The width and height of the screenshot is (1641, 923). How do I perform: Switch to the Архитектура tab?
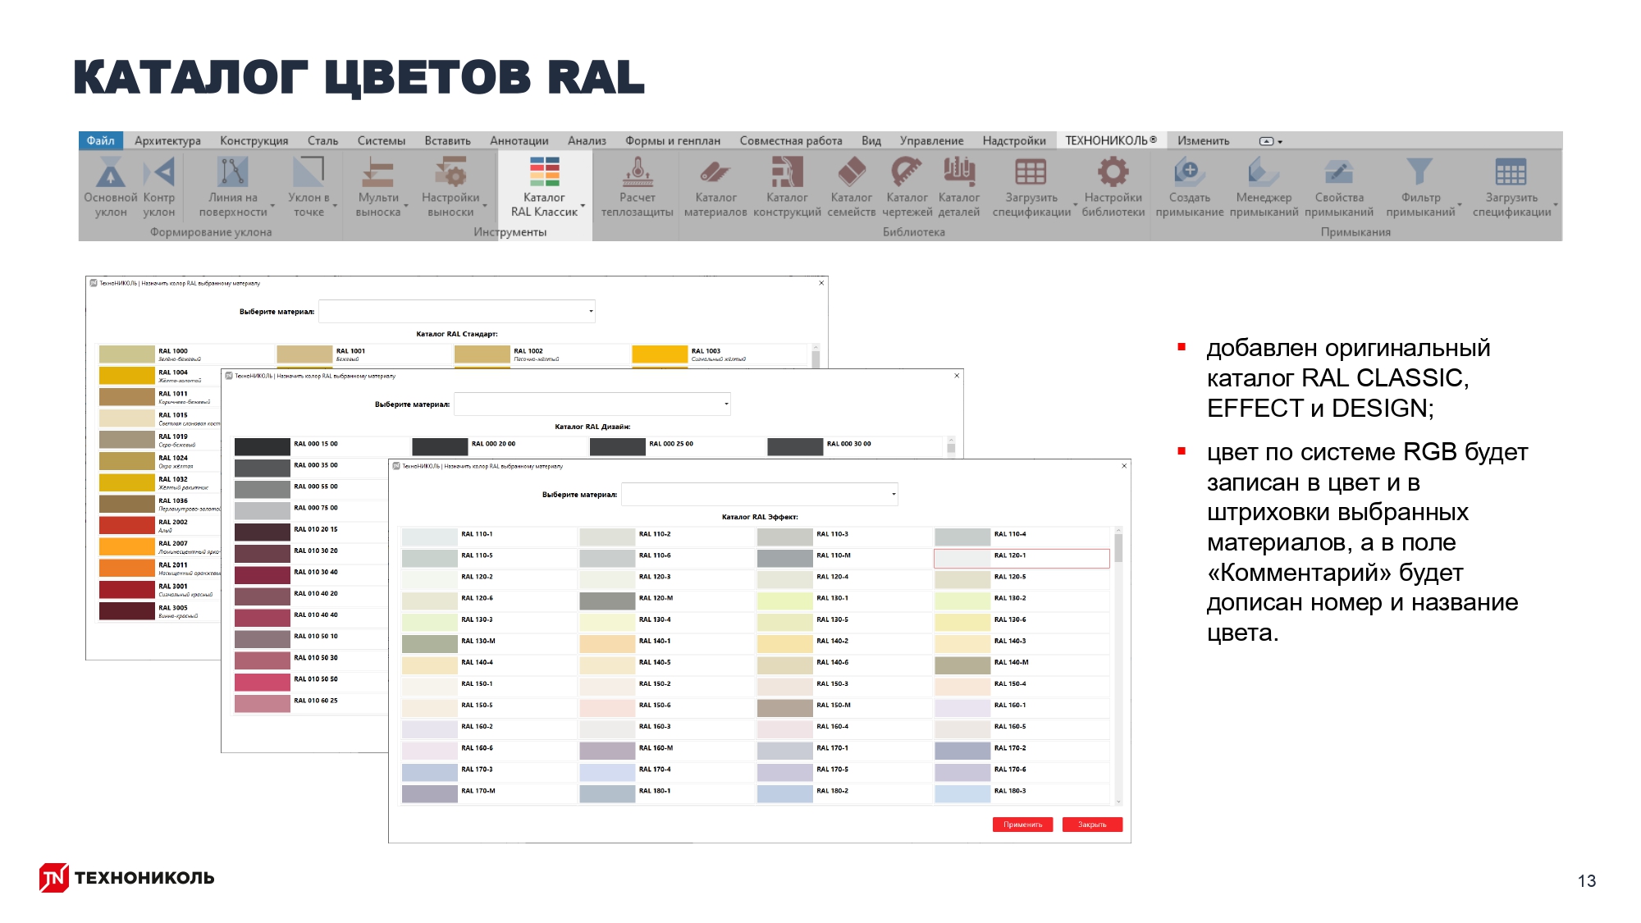[x=167, y=140]
